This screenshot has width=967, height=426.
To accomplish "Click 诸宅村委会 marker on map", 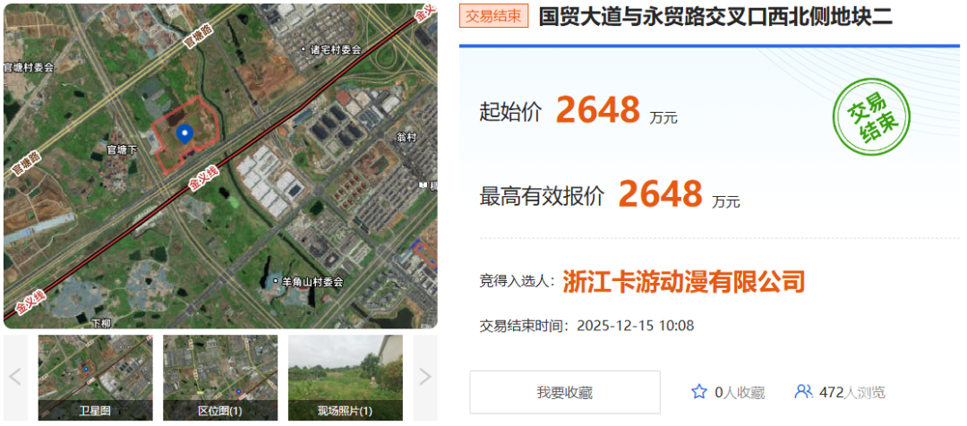I will pos(331,49).
